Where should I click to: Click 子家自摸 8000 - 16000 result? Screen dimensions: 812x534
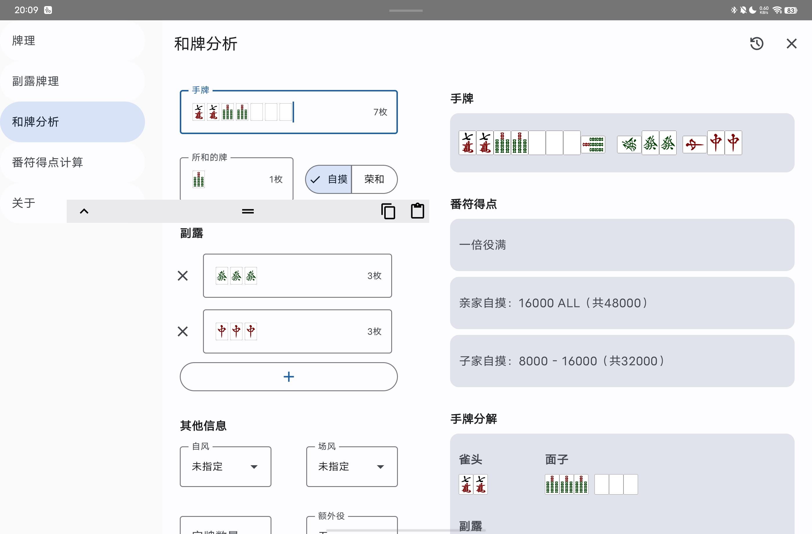[x=622, y=361]
